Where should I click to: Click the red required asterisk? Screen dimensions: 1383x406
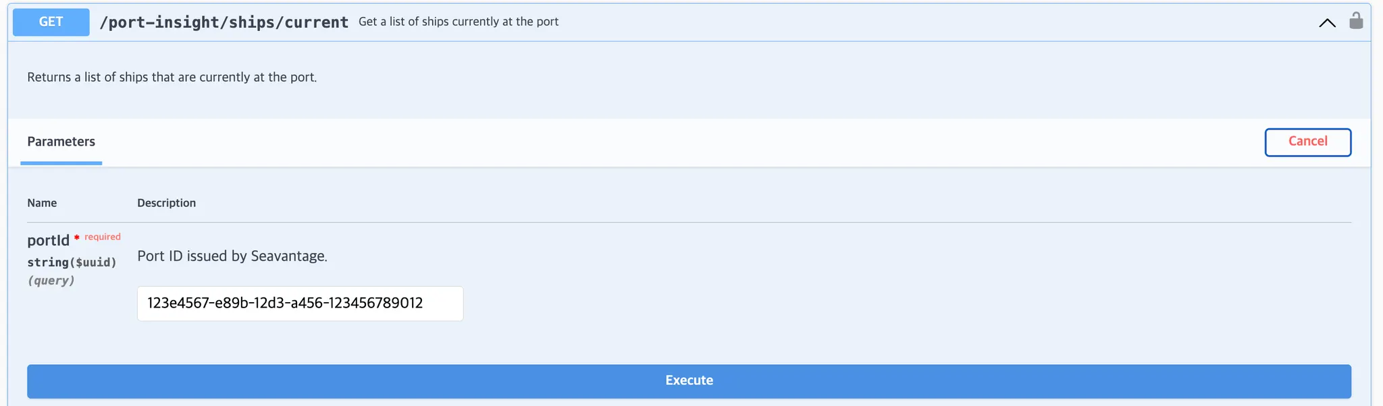pyautogui.click(x=77, y=237)
